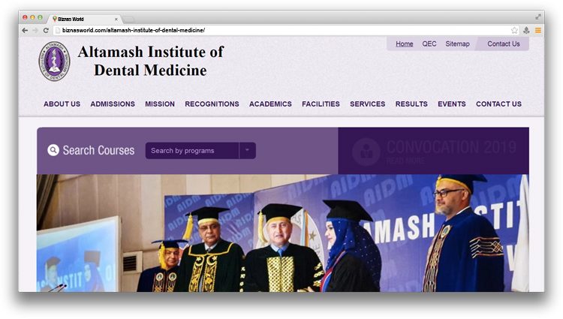Go to the FACILITIES menu item
The height and width of the screenshot is (319, 563).
pyautogui.click(x=321, y=104)
